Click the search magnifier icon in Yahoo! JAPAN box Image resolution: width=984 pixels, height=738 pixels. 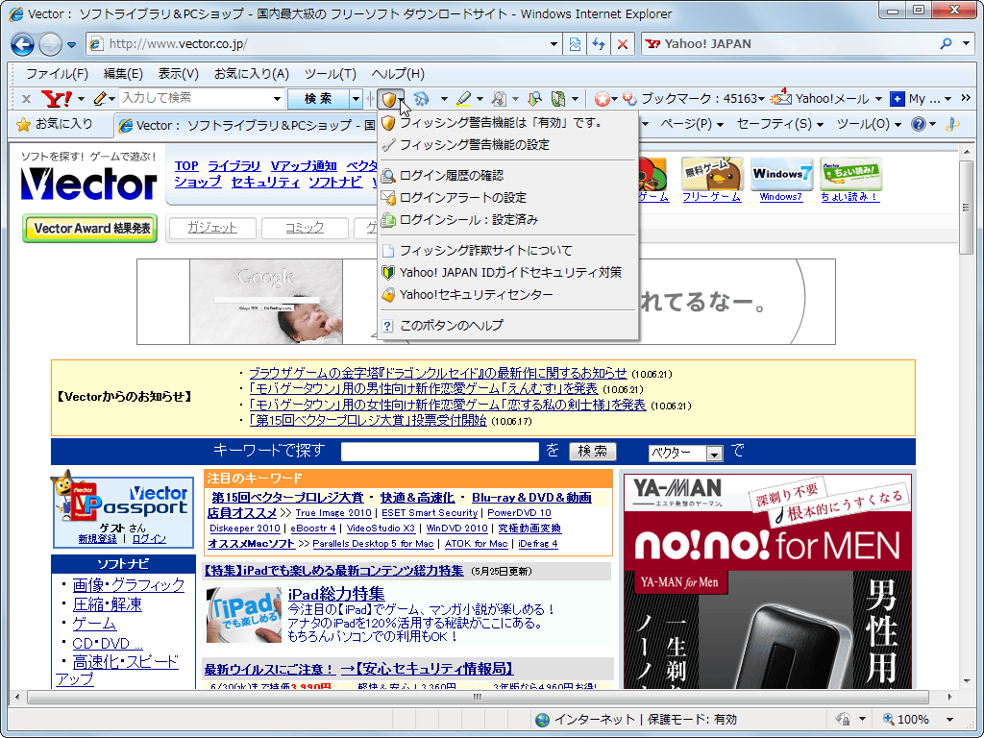[946, 44]
